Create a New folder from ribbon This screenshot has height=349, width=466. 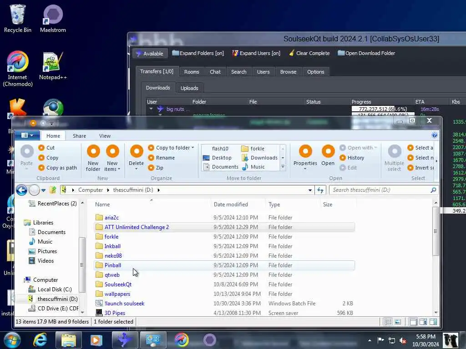93,158
